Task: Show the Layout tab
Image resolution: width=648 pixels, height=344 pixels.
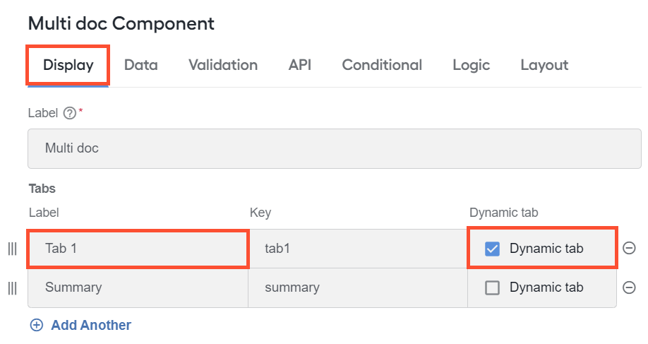Action: pyautogui.click(x=544, y=65)
